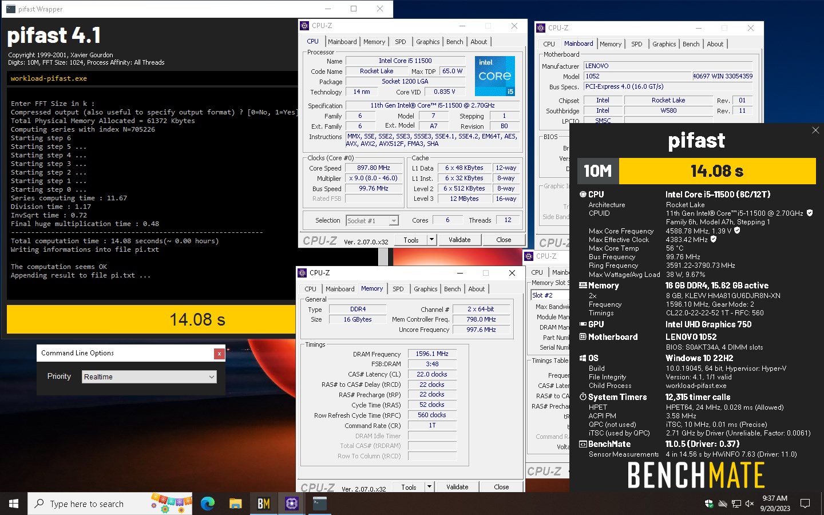
Task: Click the System Timers clock icon
Action: [583, 397]
